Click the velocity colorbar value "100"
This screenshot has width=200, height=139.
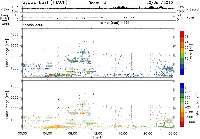[188, 98]
